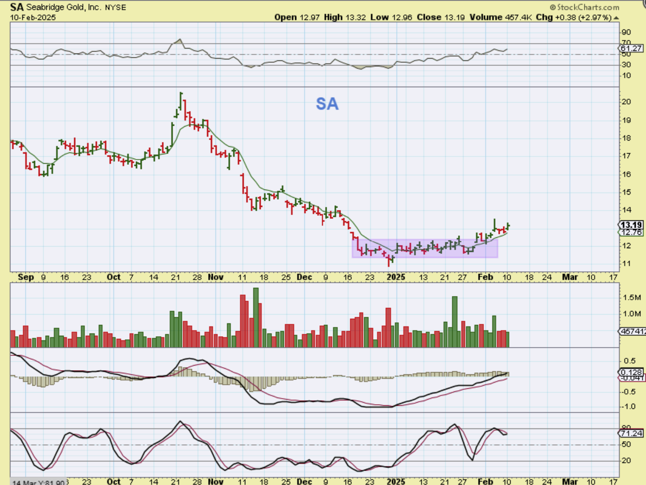The width and height of the screenshot is (646, 485).
Task: Click the 12 price axis label
Action: click(x=626, y=246)
